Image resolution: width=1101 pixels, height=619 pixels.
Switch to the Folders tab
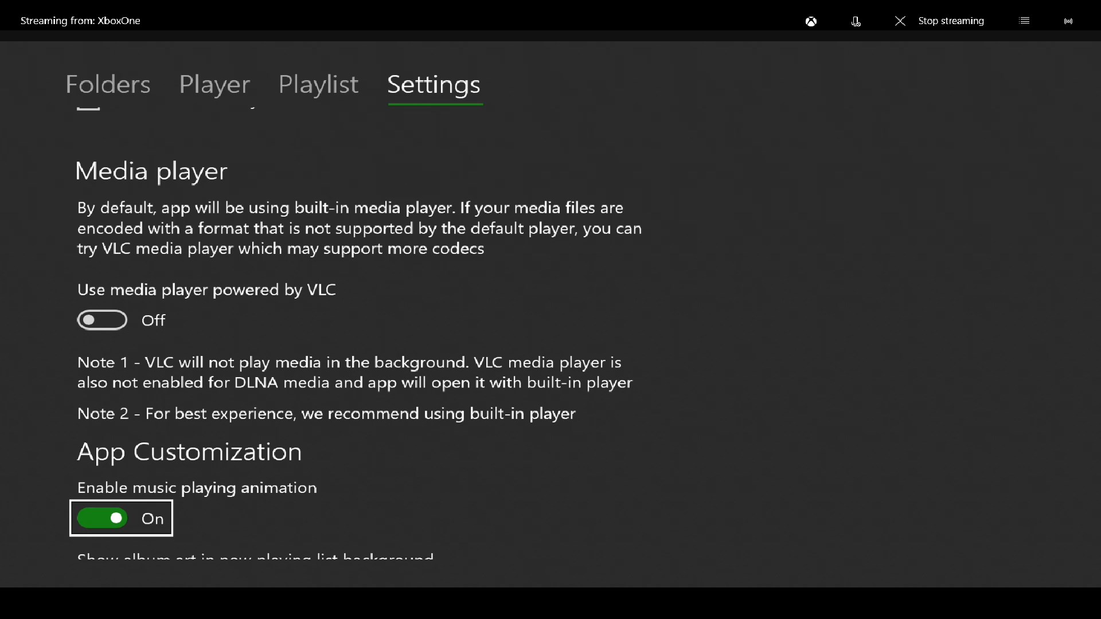pyautogui.click(x=108, y=84)
